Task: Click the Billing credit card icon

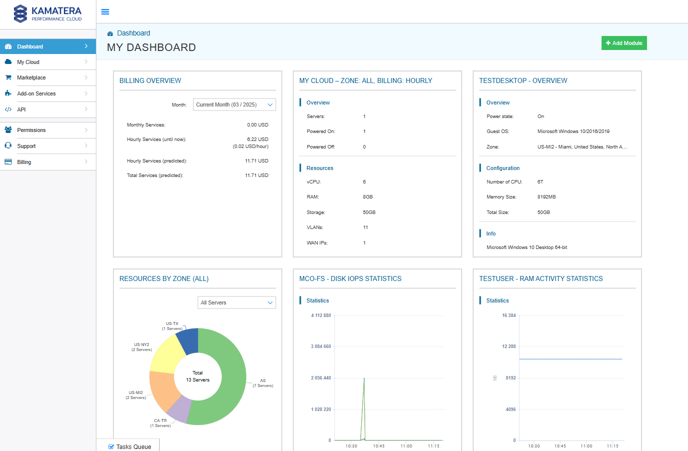Action: [x=8, y=162]
